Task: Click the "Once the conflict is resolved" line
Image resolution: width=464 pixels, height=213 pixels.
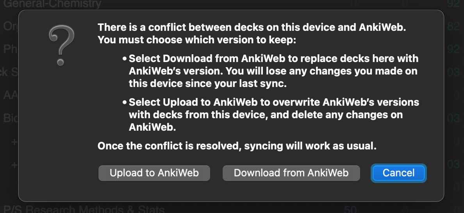Action: (x=237, y=146)
